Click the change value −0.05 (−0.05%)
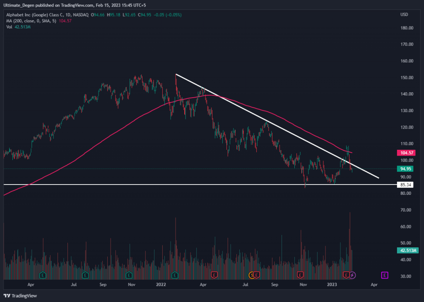 point(168,15)
